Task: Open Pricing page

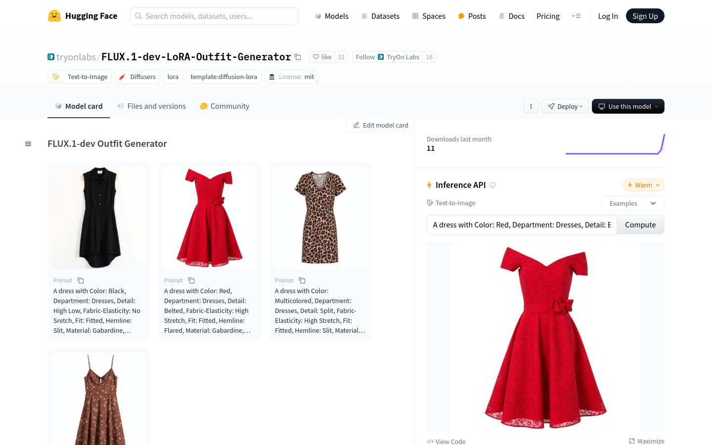Action: [x=548, y=16]
